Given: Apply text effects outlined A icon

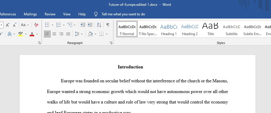Looking at the screenshot, I should pyautogui.click(x=10, y=34).
